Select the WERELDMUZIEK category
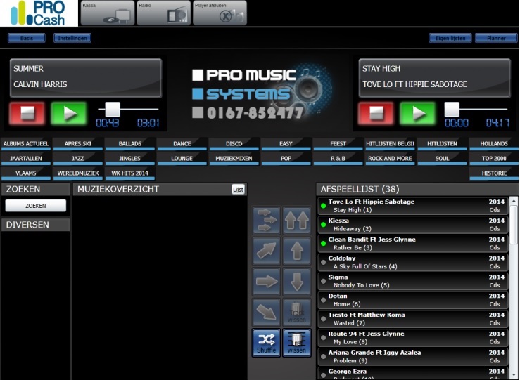The height and width of the screenshot is (380, 520). pos(78,173)
